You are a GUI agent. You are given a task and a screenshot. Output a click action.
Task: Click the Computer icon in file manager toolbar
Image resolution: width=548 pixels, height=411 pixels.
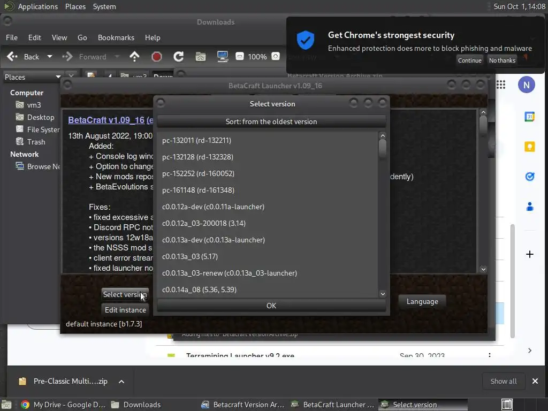click(x=223, y=57)
